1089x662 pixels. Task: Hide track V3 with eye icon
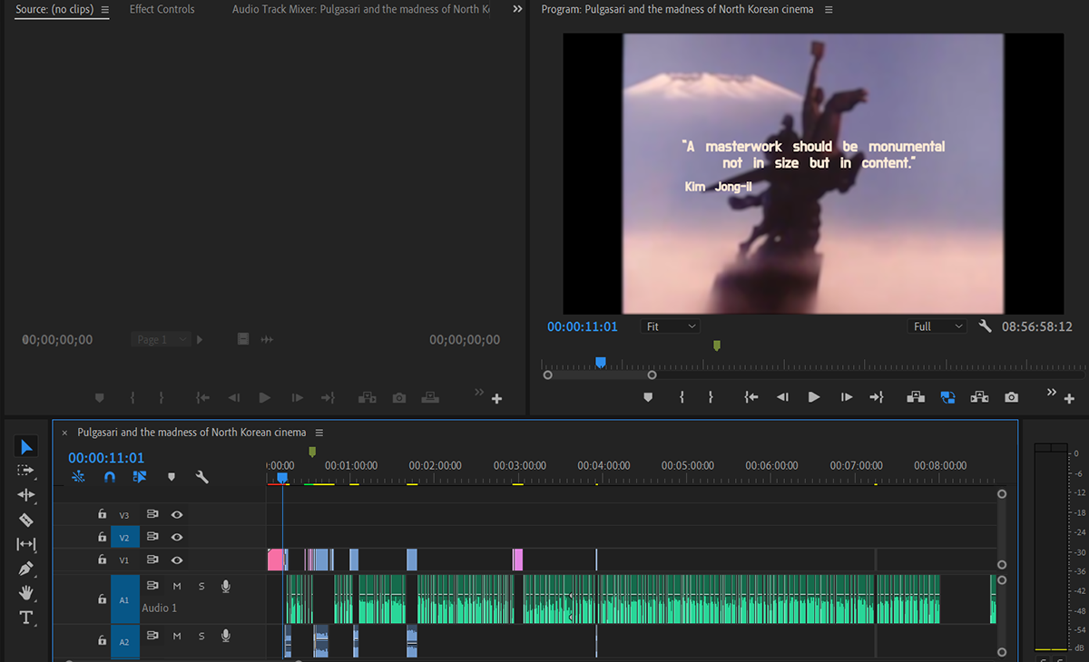pos(177,514)
